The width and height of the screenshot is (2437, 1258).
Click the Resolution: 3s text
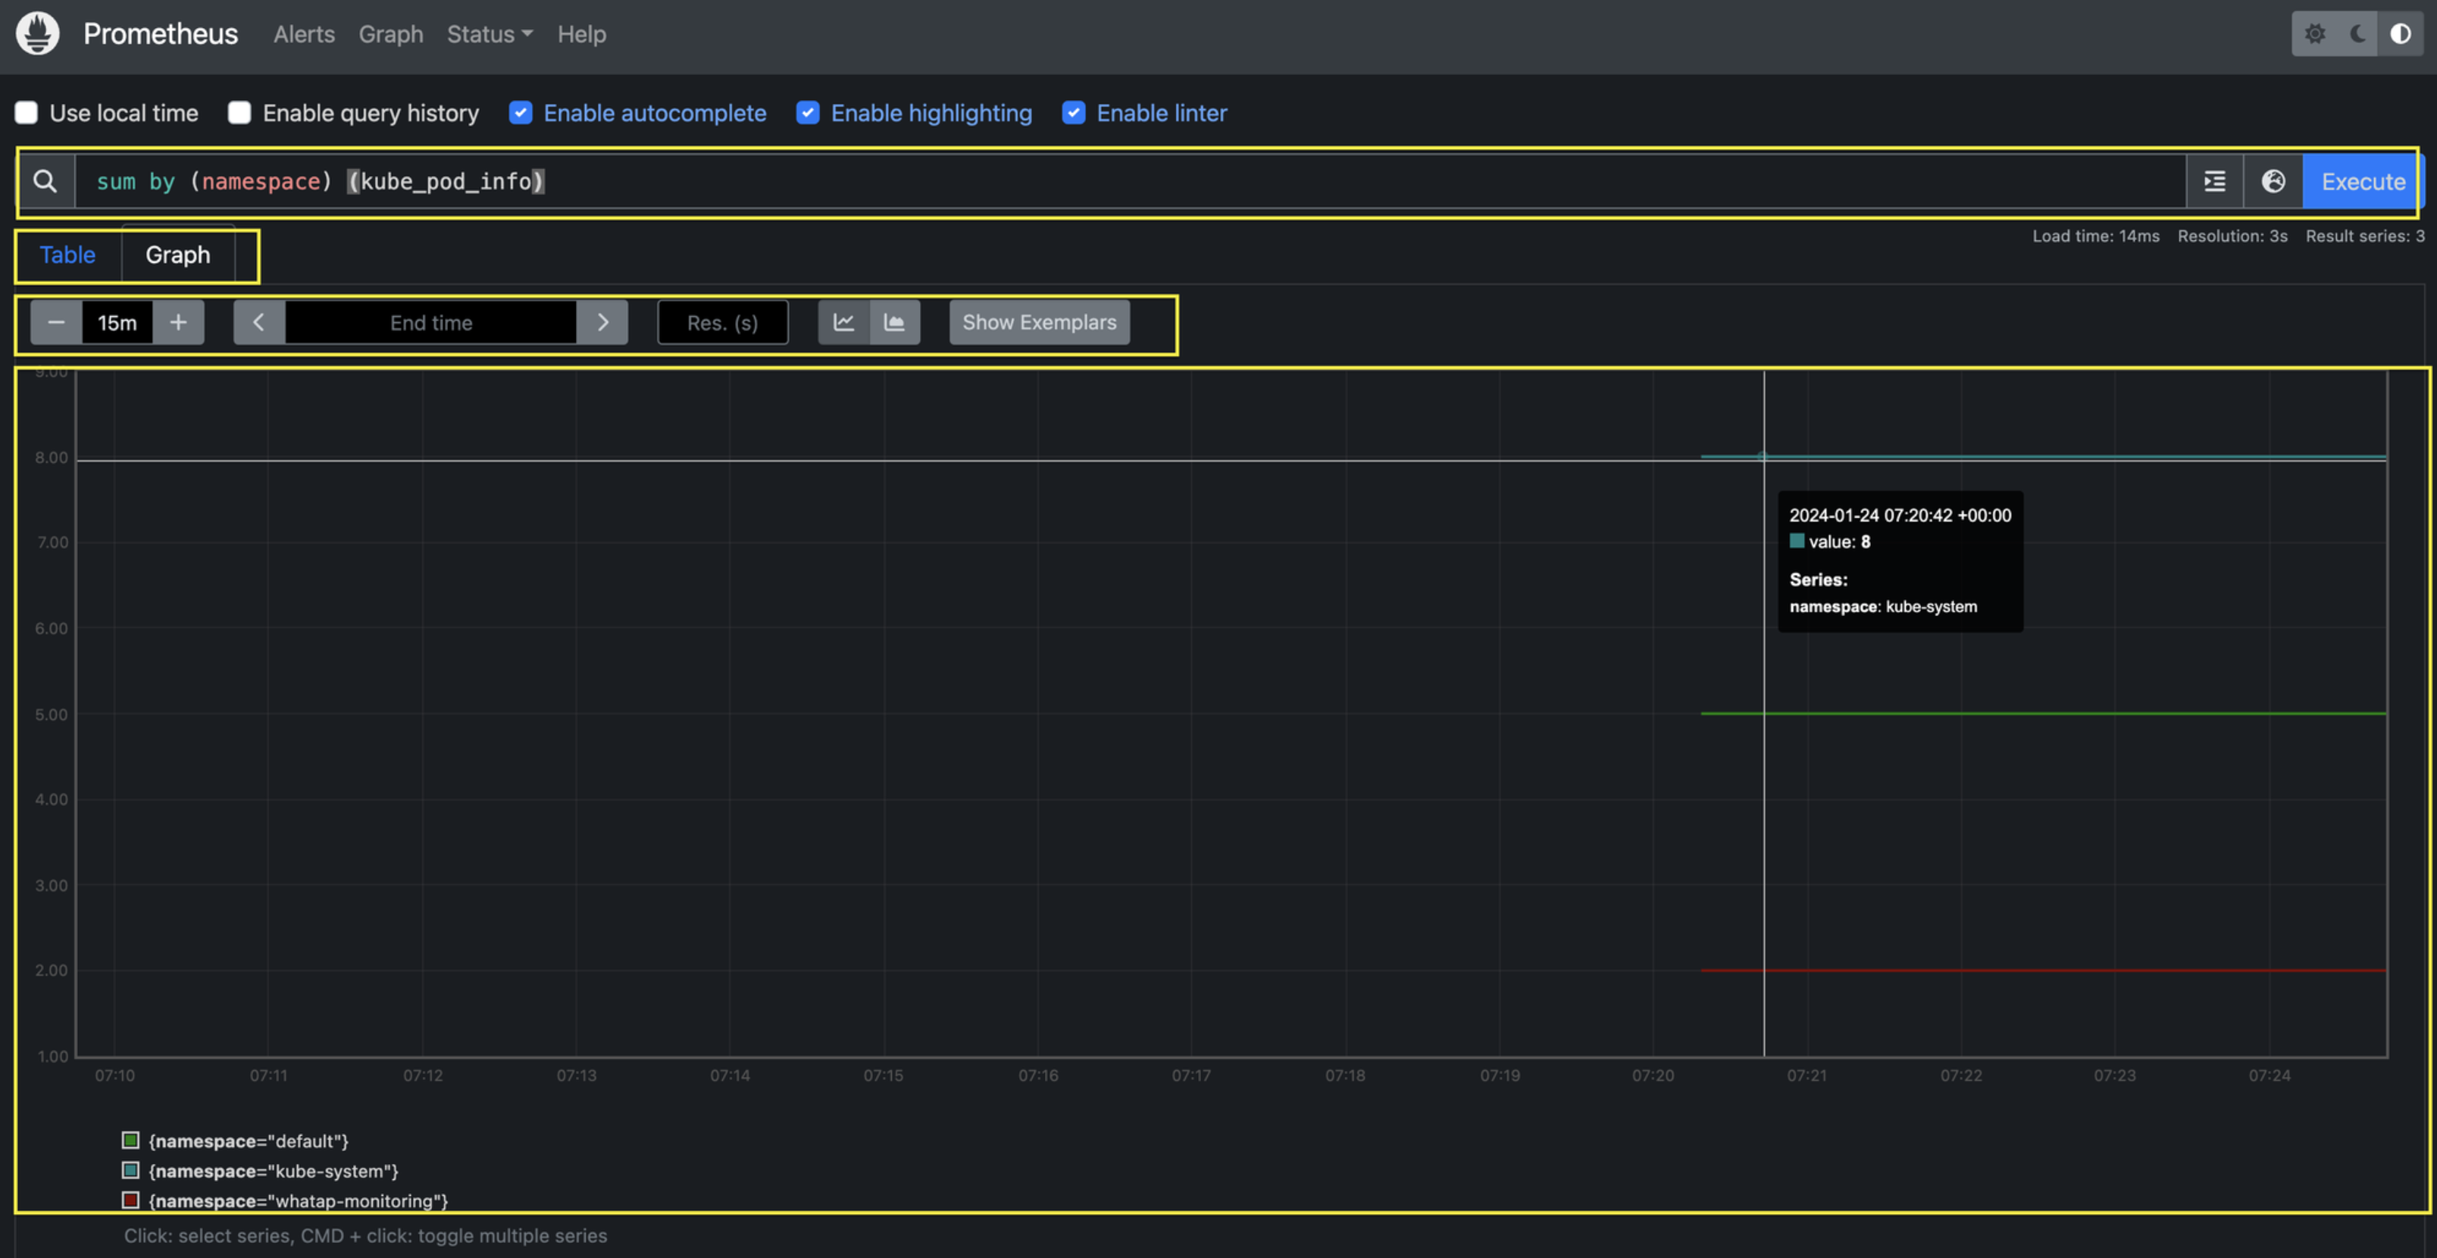(x=2232, y=236)
